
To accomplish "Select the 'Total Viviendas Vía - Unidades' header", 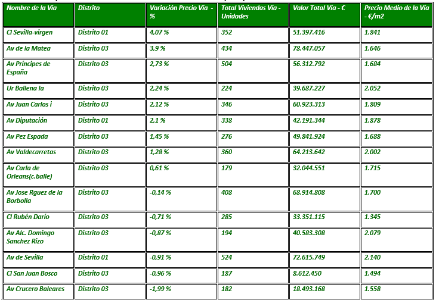I will (x=251, y=12).
